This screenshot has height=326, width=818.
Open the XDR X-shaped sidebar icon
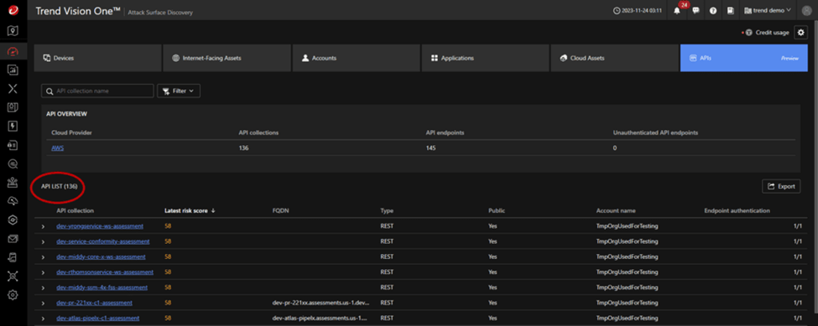[x=13, y=89]
